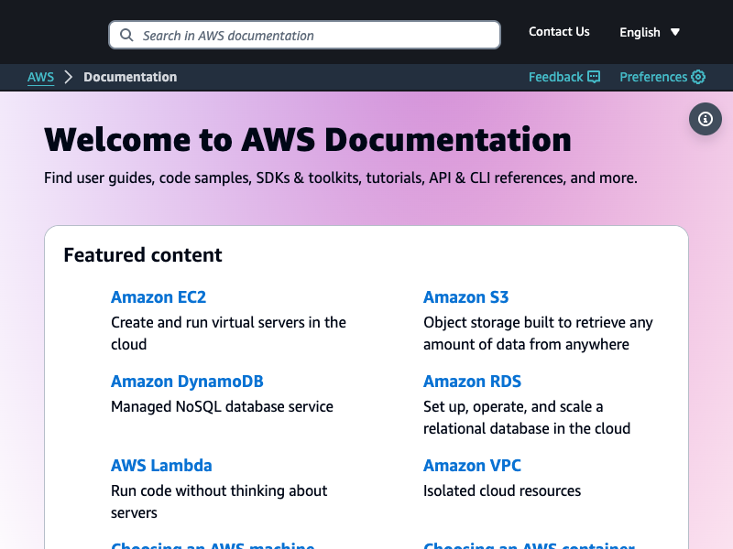The width and height of the screenshot is (733, 549).
Task: Open the Amazon RDS documentation link
Action: point(472,382)
